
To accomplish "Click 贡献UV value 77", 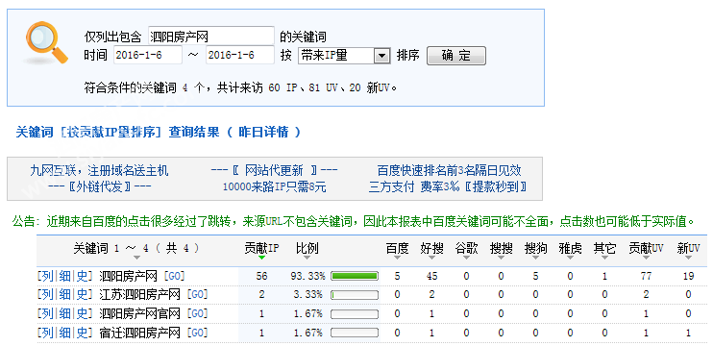I will tap(646, 276).
